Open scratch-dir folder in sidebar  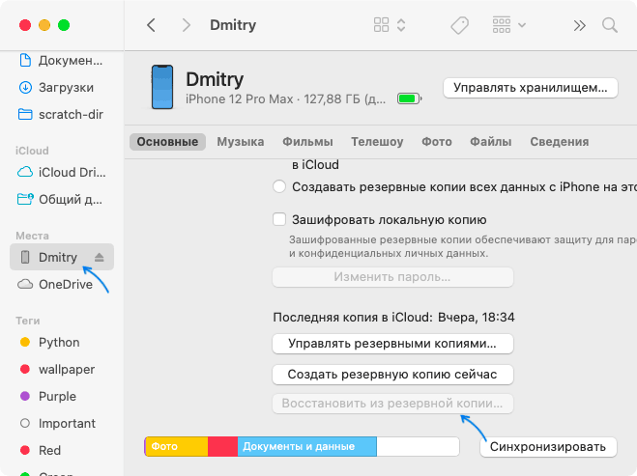click(62, 115)
